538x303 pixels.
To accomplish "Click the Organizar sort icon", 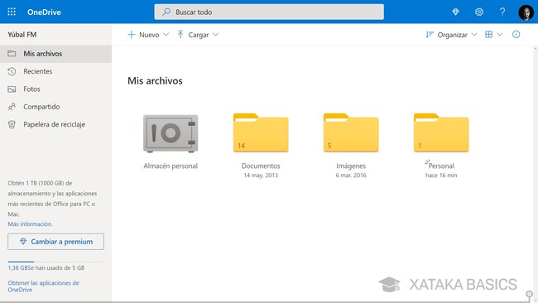I will click(430, 35).
